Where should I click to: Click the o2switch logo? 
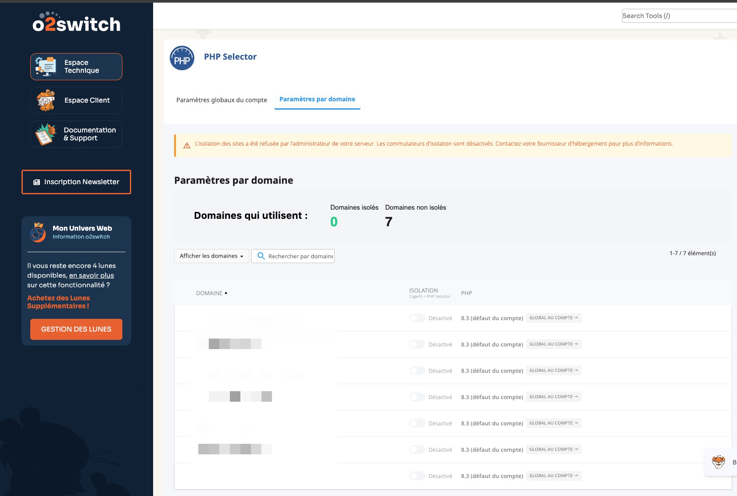(76, 22)
